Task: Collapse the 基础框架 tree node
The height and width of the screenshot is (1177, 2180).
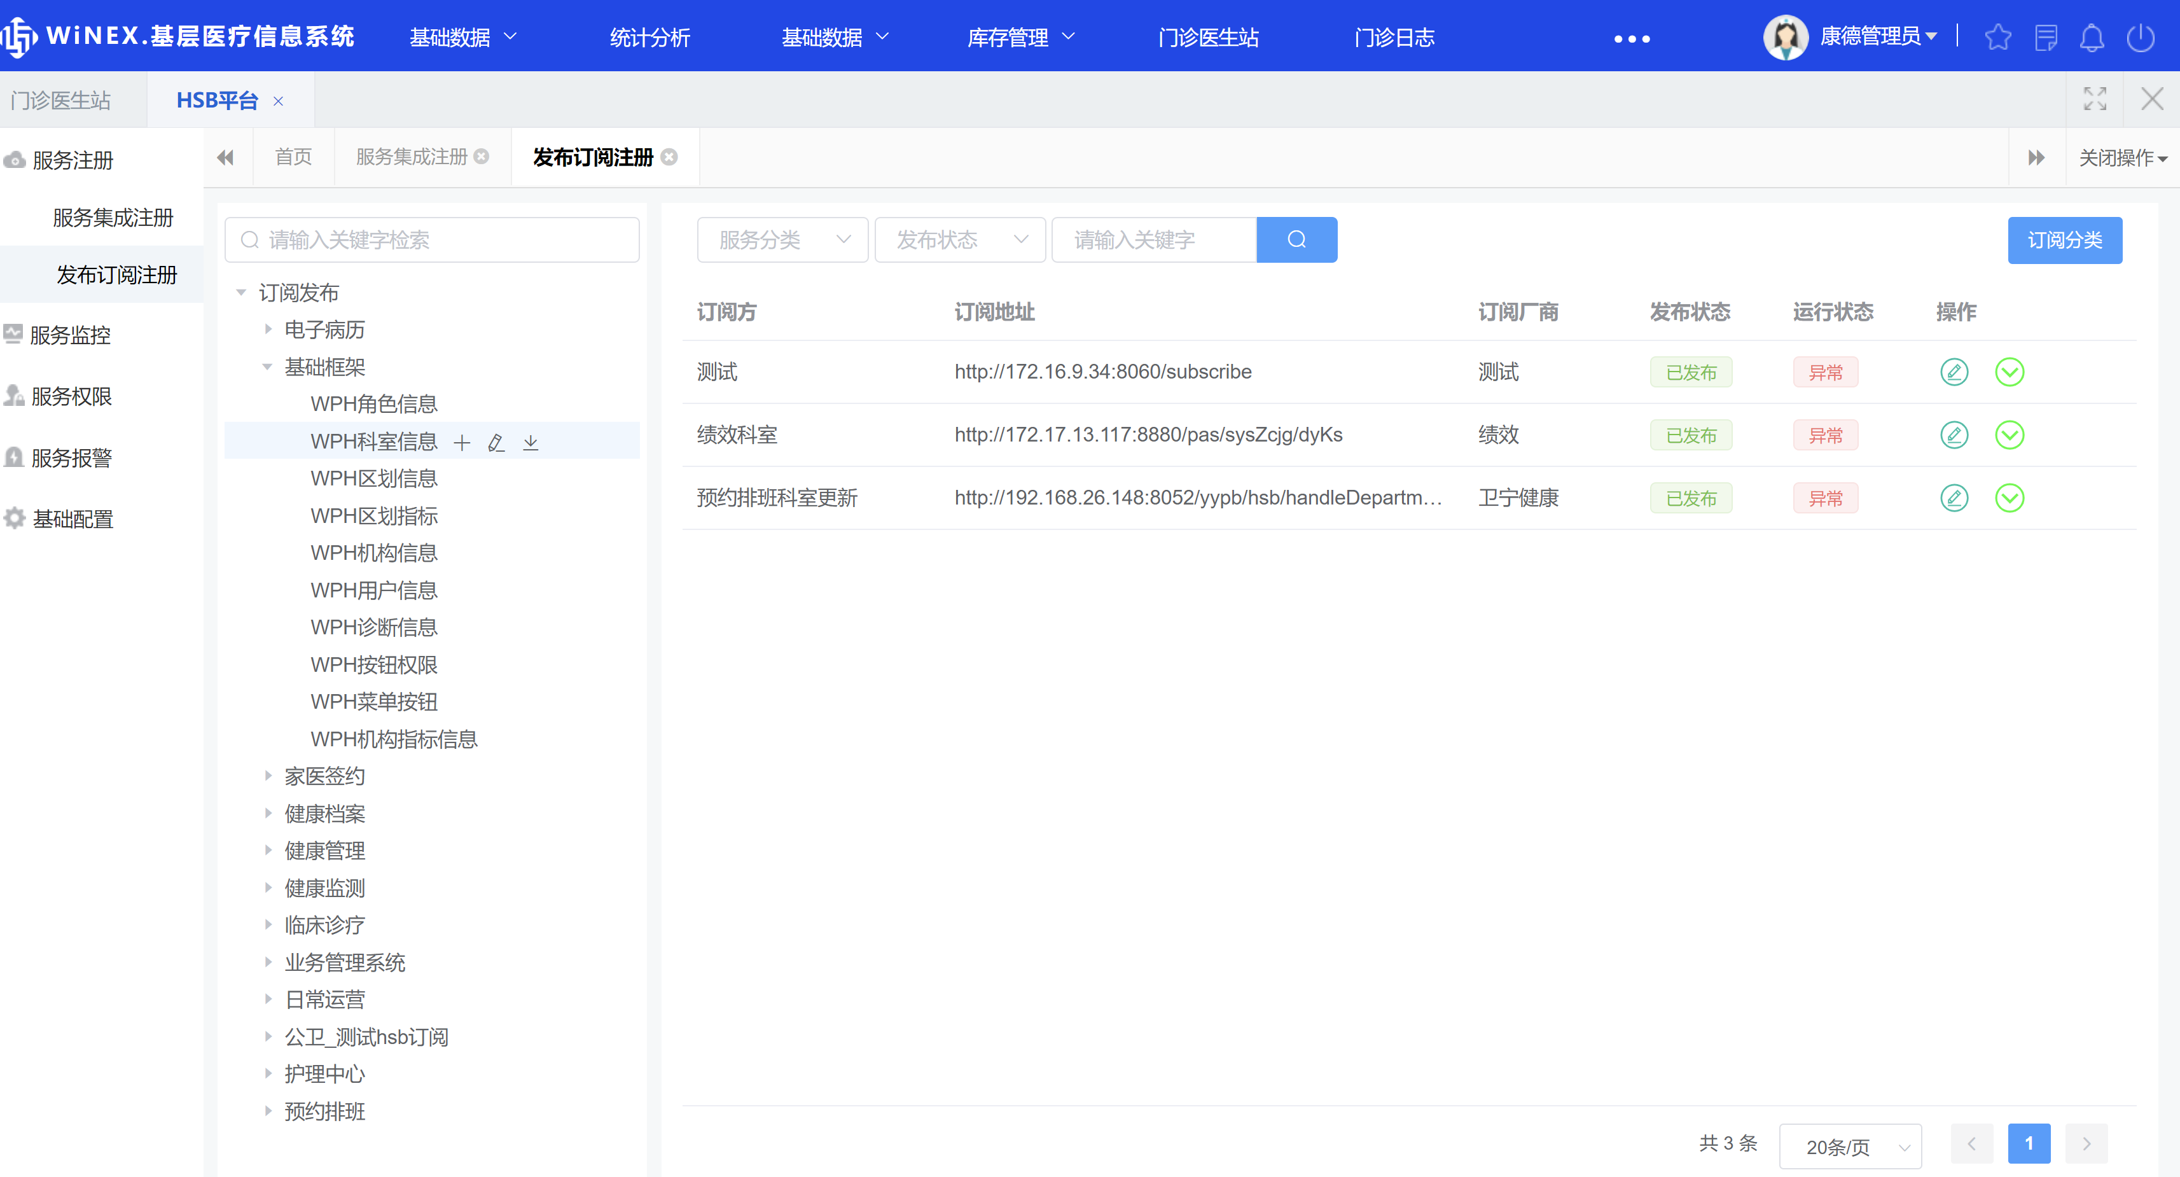Action: click(x=267, y=366)
